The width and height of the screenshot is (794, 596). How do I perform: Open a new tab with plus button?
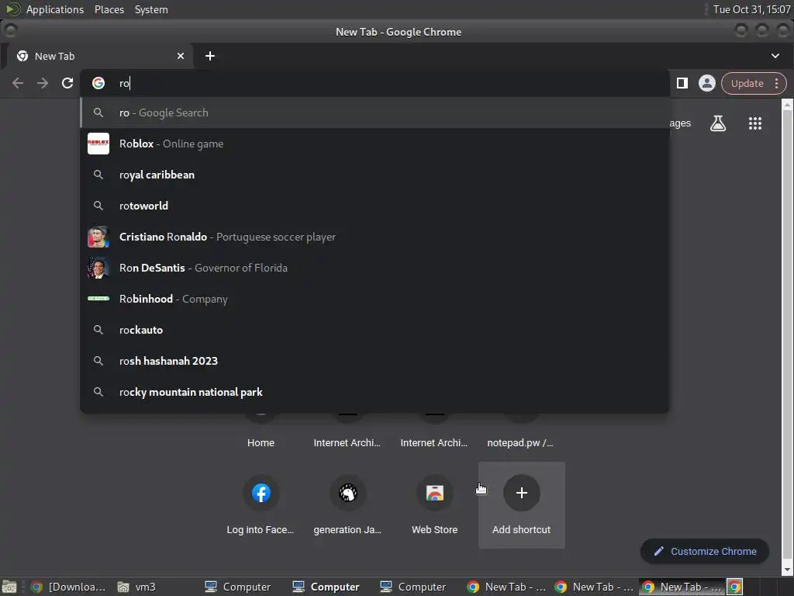coord(210,56)
